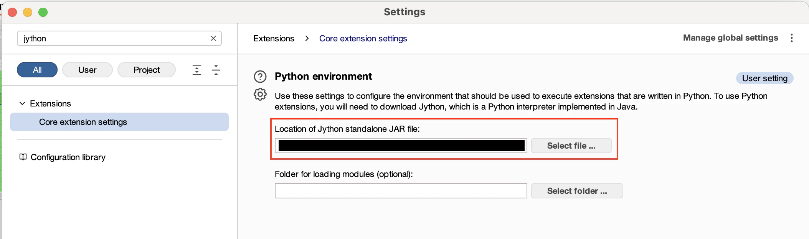The height and width of the screenshot is (239, 809).
Task: Open Python environment help question mark
Action: (x=260, y=77)
